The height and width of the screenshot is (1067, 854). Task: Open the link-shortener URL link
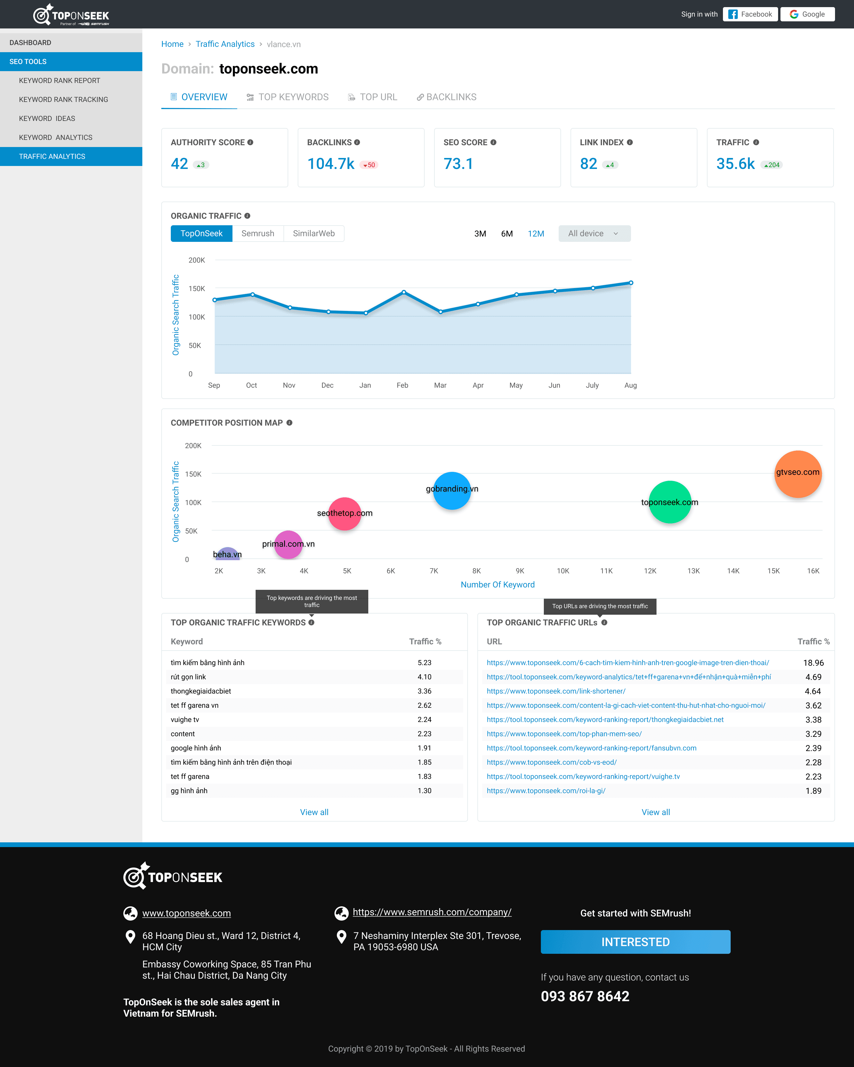click(x=556, y=691)
